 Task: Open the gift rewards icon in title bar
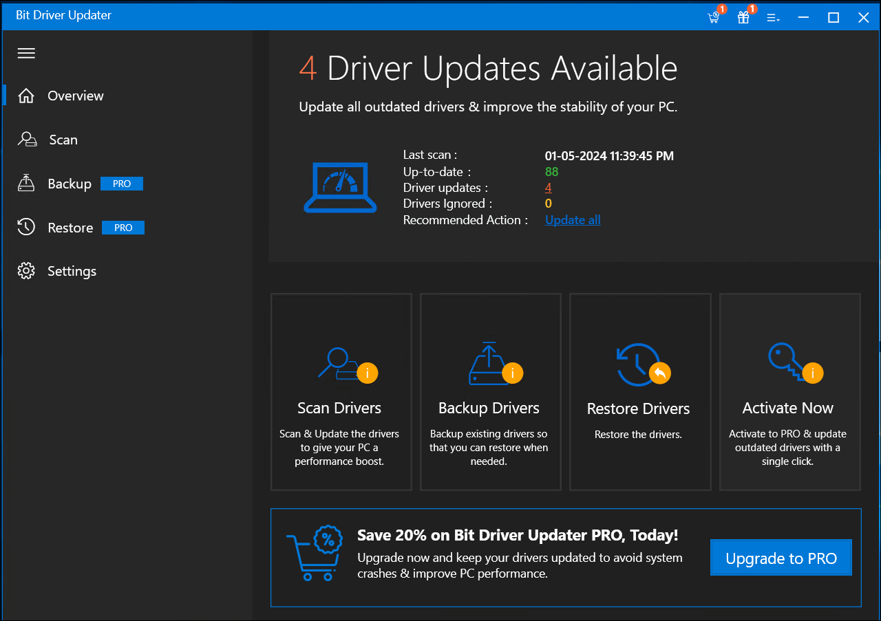pyautogui.click(x=743, y=17)
